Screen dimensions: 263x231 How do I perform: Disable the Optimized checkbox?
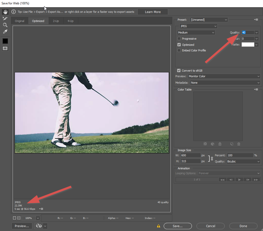pyautogui.click(x=179, y=45)
